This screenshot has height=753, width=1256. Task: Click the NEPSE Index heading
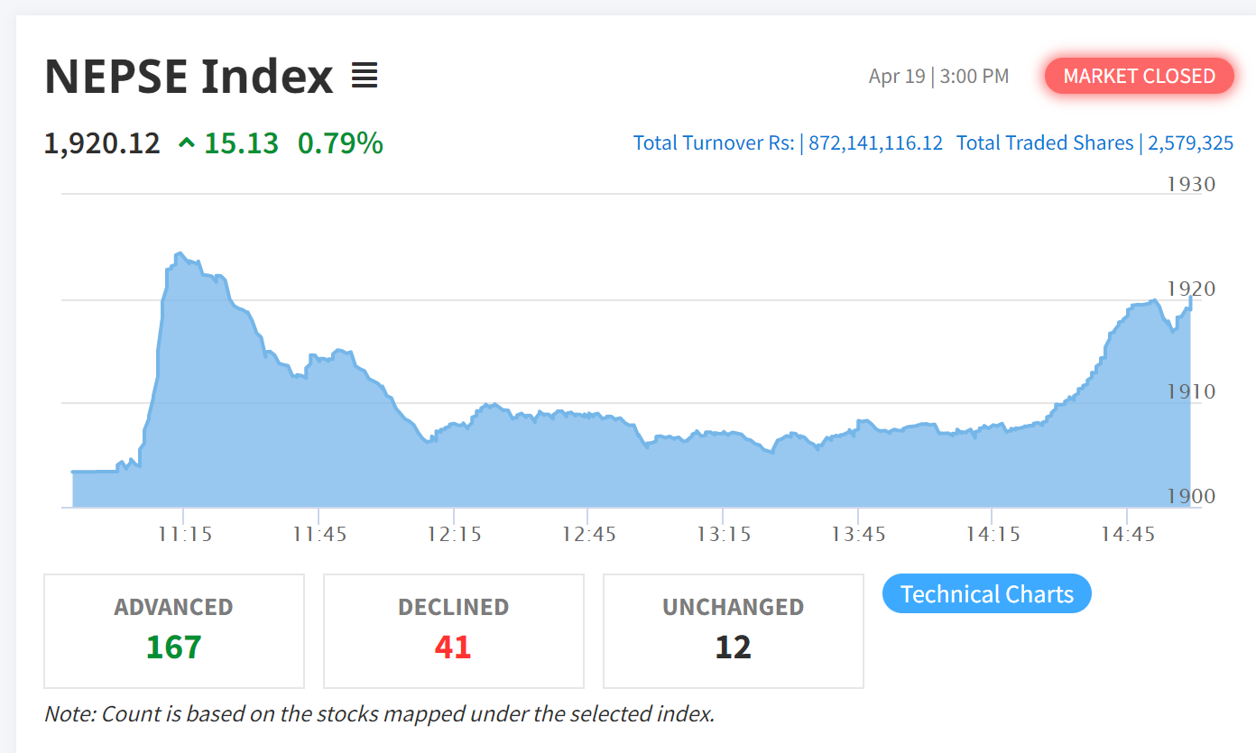click(x=189, y=76)
